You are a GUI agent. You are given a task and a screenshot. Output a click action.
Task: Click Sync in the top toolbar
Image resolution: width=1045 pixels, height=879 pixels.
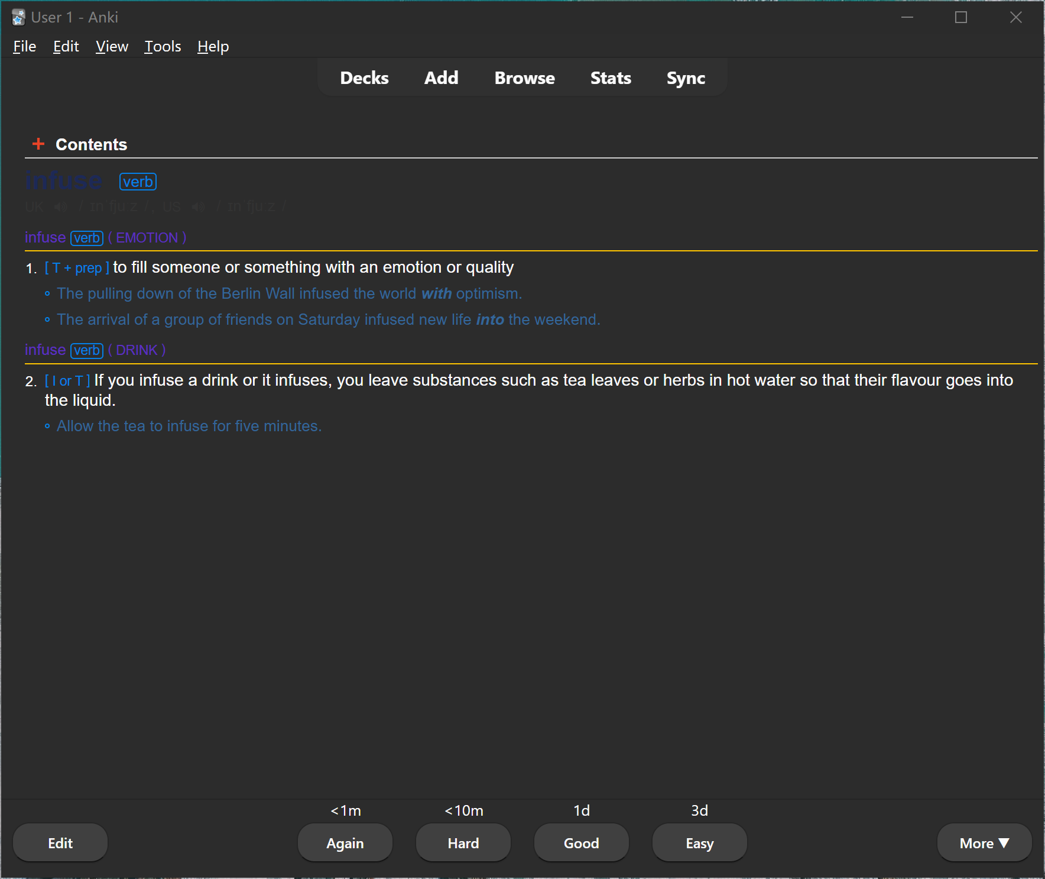click(x=686, y=78)
